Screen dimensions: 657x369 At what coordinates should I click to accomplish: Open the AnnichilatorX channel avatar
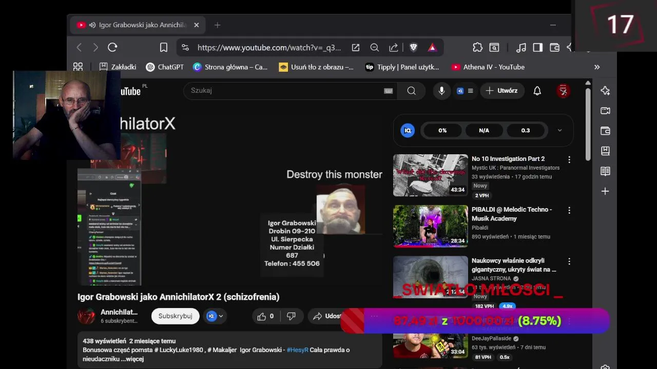point(86,316)
